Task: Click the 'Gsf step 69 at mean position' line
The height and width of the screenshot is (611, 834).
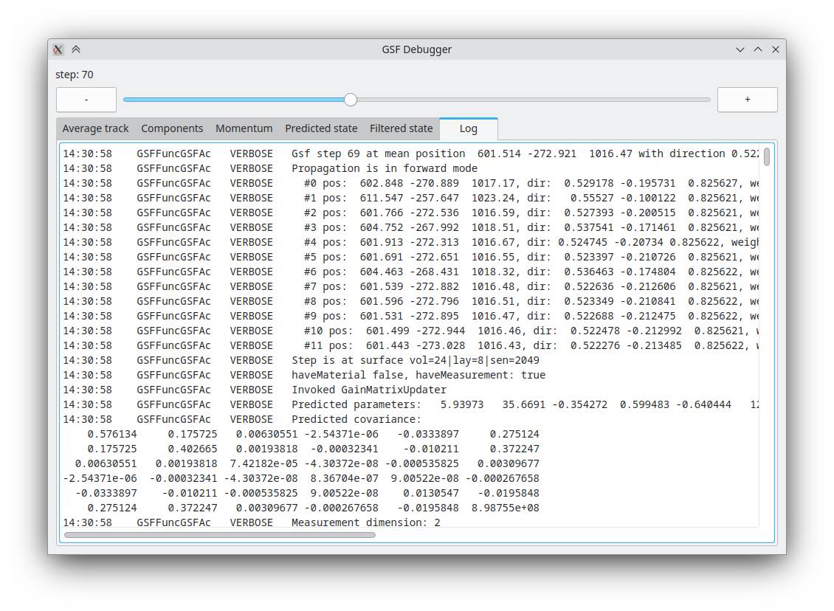Action: click(410, 153)
